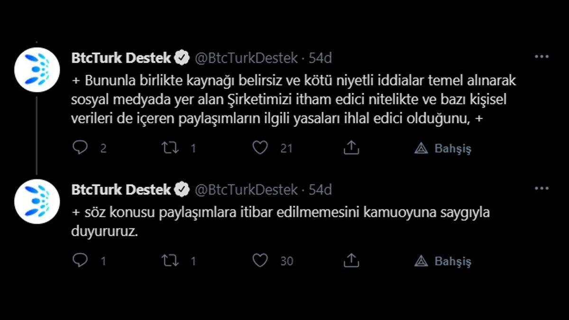Image resolution: width=569 pixels, height=320 pixels.
Task: Like the second tweet
Action: (x=260, y=260)
